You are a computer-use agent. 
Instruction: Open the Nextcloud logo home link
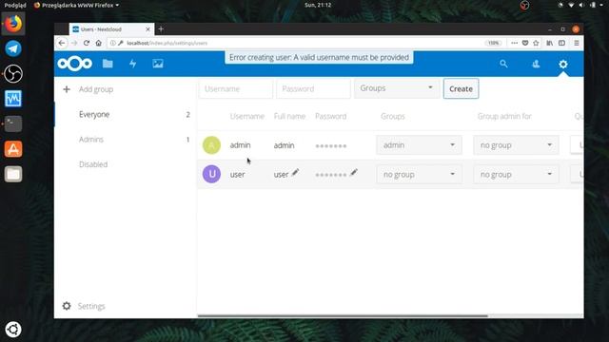click(x=75, y=64)
